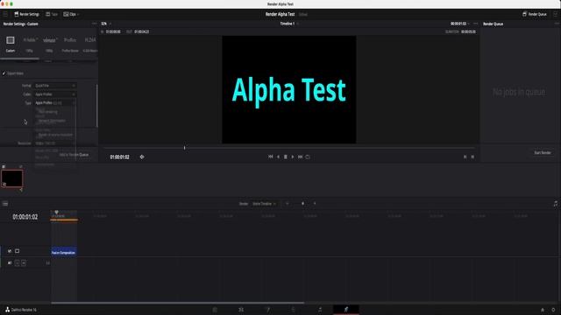561x315 pixels.
Task: Open Render Queue panel options menu
Action: pyautogui.click(x=557, y=24)
